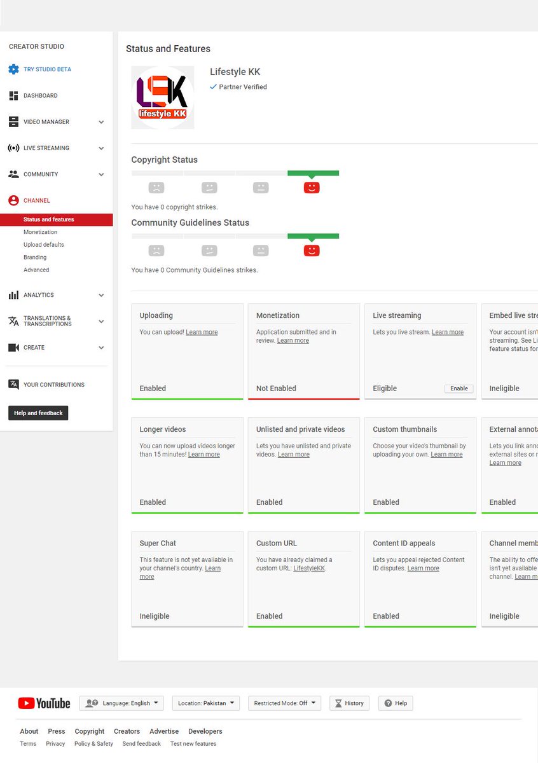Click Learn more in Super Chat card
Image resolution: width=538 pixels, height=763 pixels.
(181, 572)
